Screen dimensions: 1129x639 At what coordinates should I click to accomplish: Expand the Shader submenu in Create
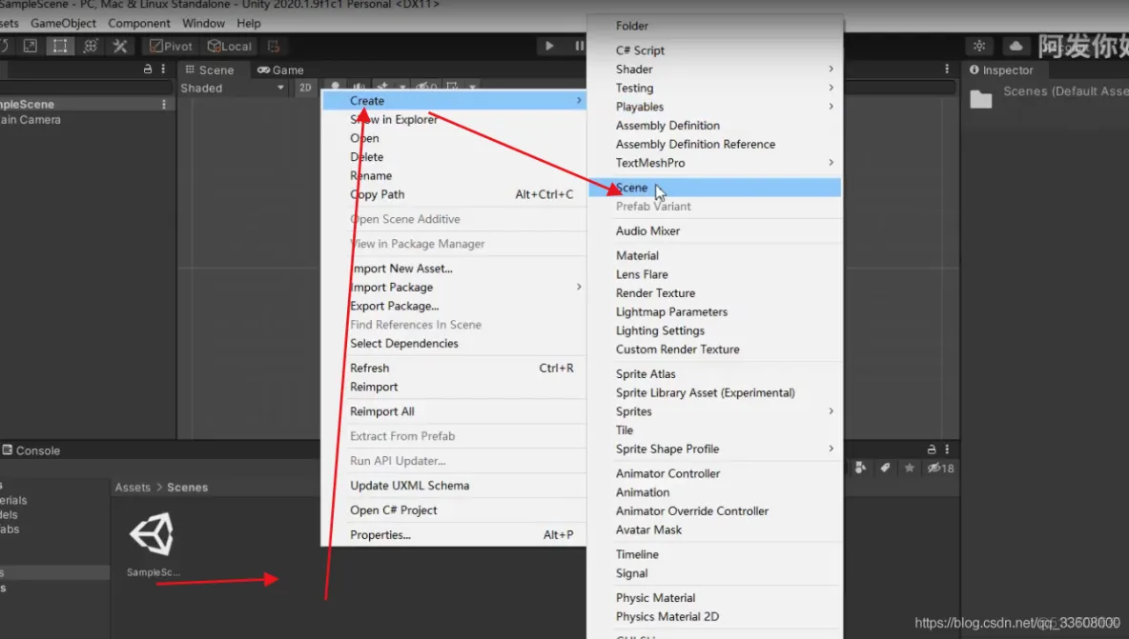click(x=715, y=69)
